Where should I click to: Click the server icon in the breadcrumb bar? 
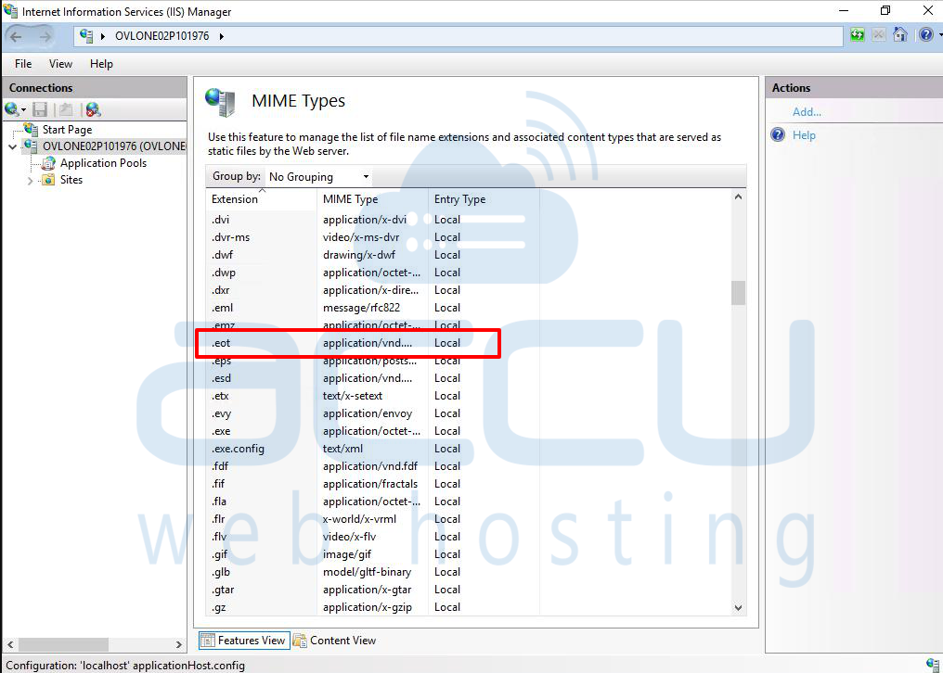tap(88, 34)
